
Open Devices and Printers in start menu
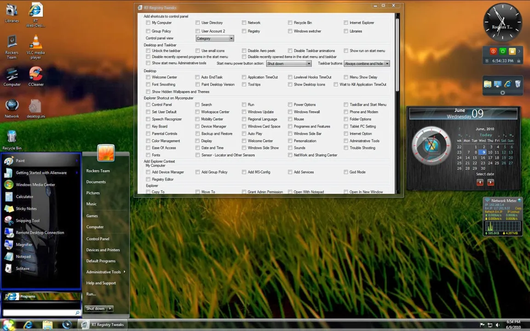103,250
